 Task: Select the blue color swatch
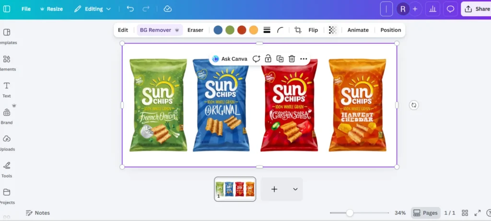[x=218, y=30]
